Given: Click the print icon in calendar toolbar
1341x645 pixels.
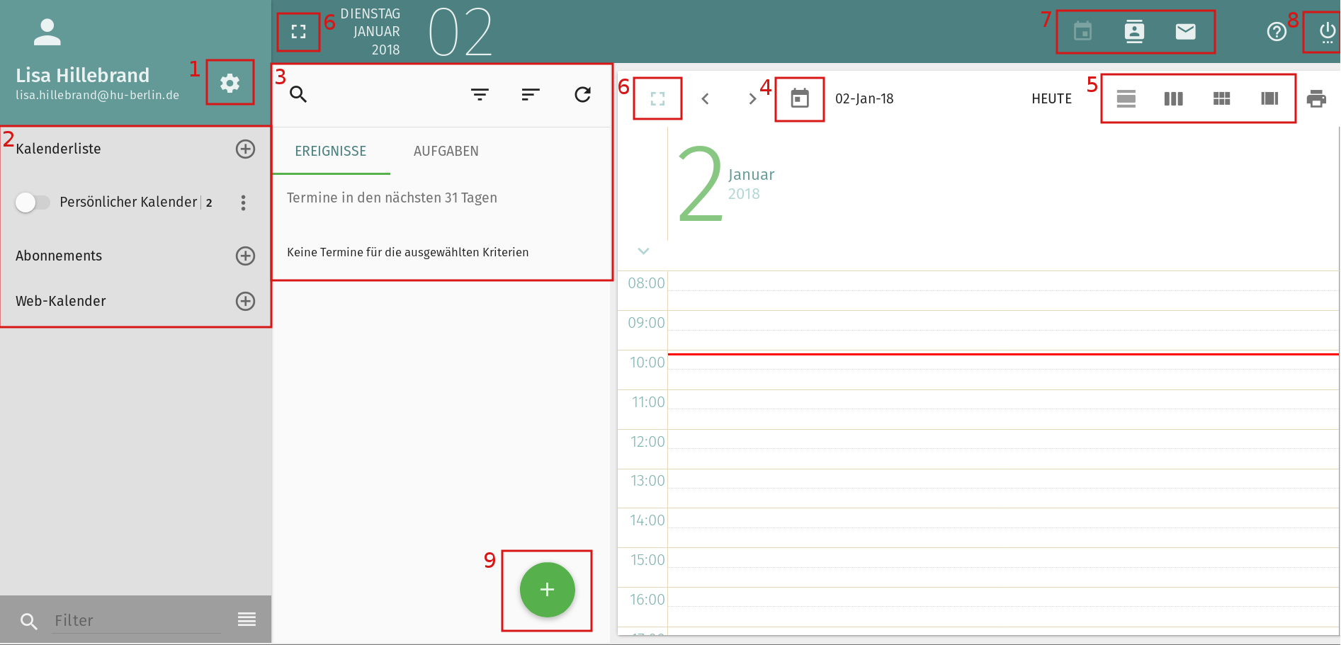Looking at the screenshot, I should [x=1316, y=98].
